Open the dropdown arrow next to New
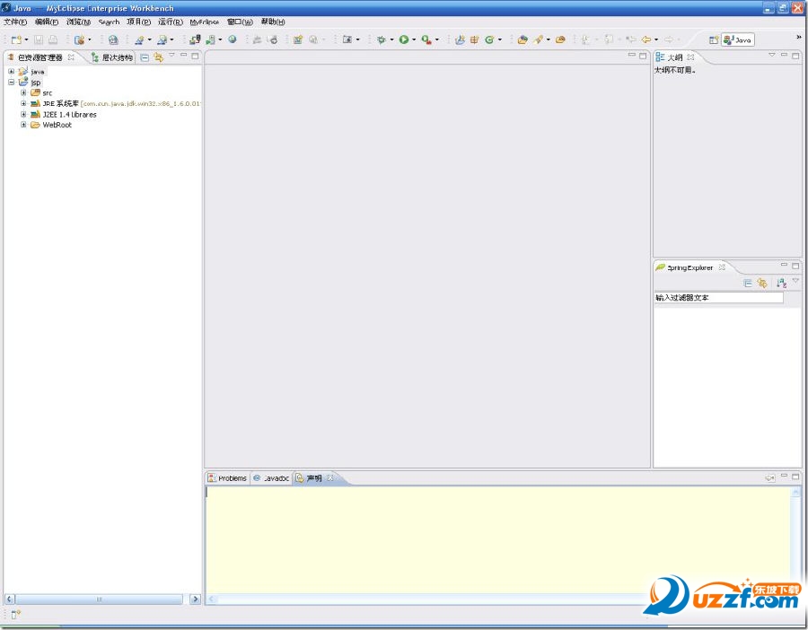 click(27, 39)
